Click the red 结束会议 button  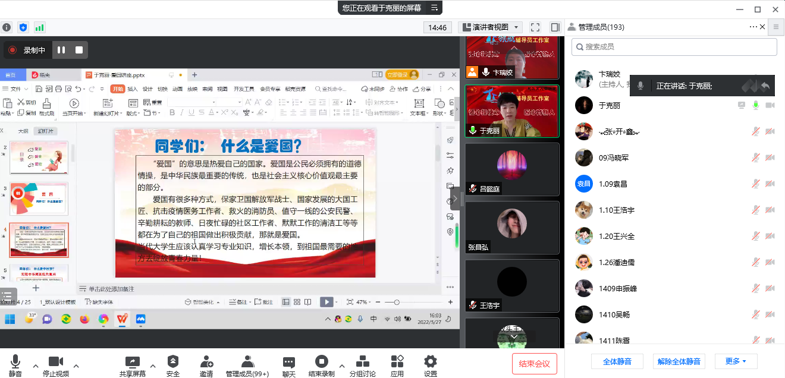point(535,364)
